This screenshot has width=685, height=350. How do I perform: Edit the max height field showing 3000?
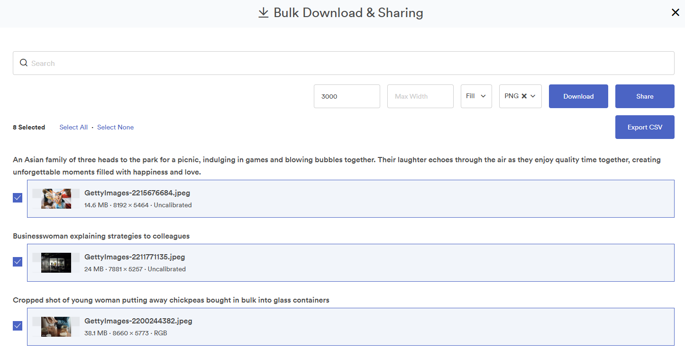click(x=347, y=96)
